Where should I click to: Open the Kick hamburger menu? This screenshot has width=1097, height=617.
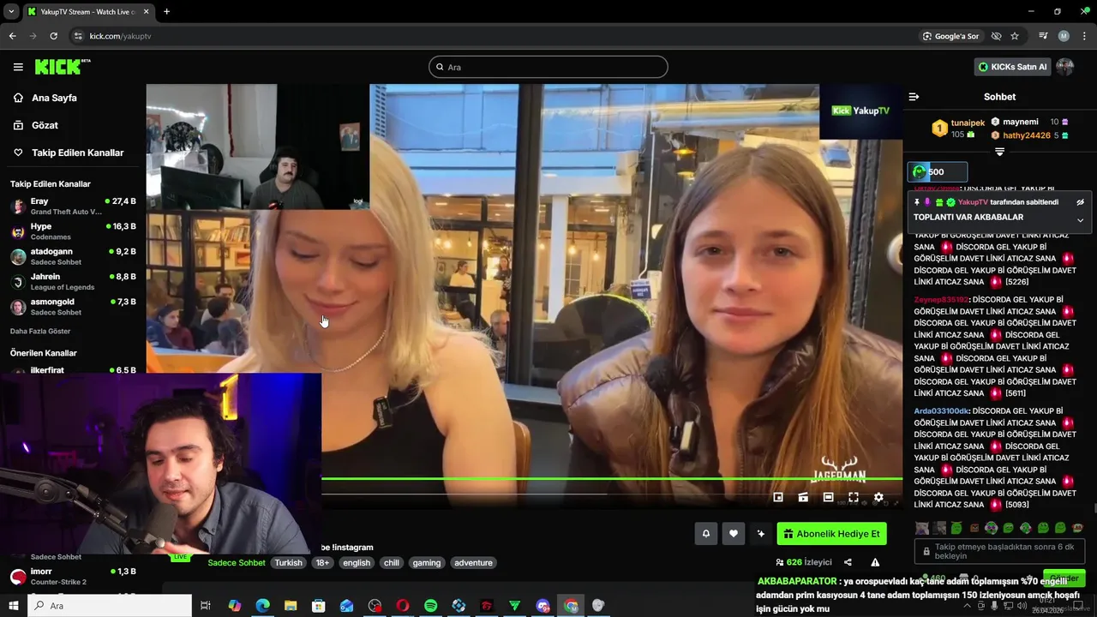(18, 67)
